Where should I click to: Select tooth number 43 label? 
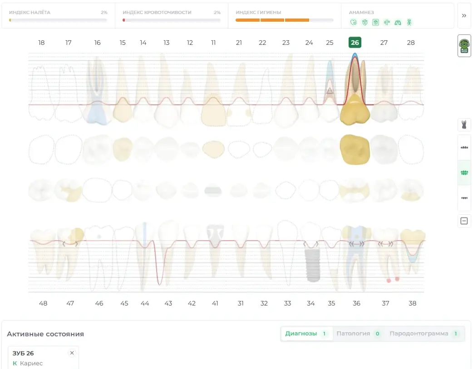(x=168, y=303)
